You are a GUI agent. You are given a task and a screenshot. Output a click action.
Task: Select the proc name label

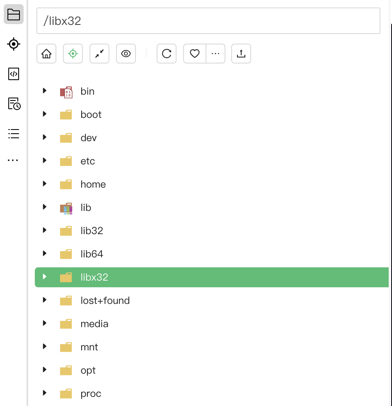coord(91,394)
